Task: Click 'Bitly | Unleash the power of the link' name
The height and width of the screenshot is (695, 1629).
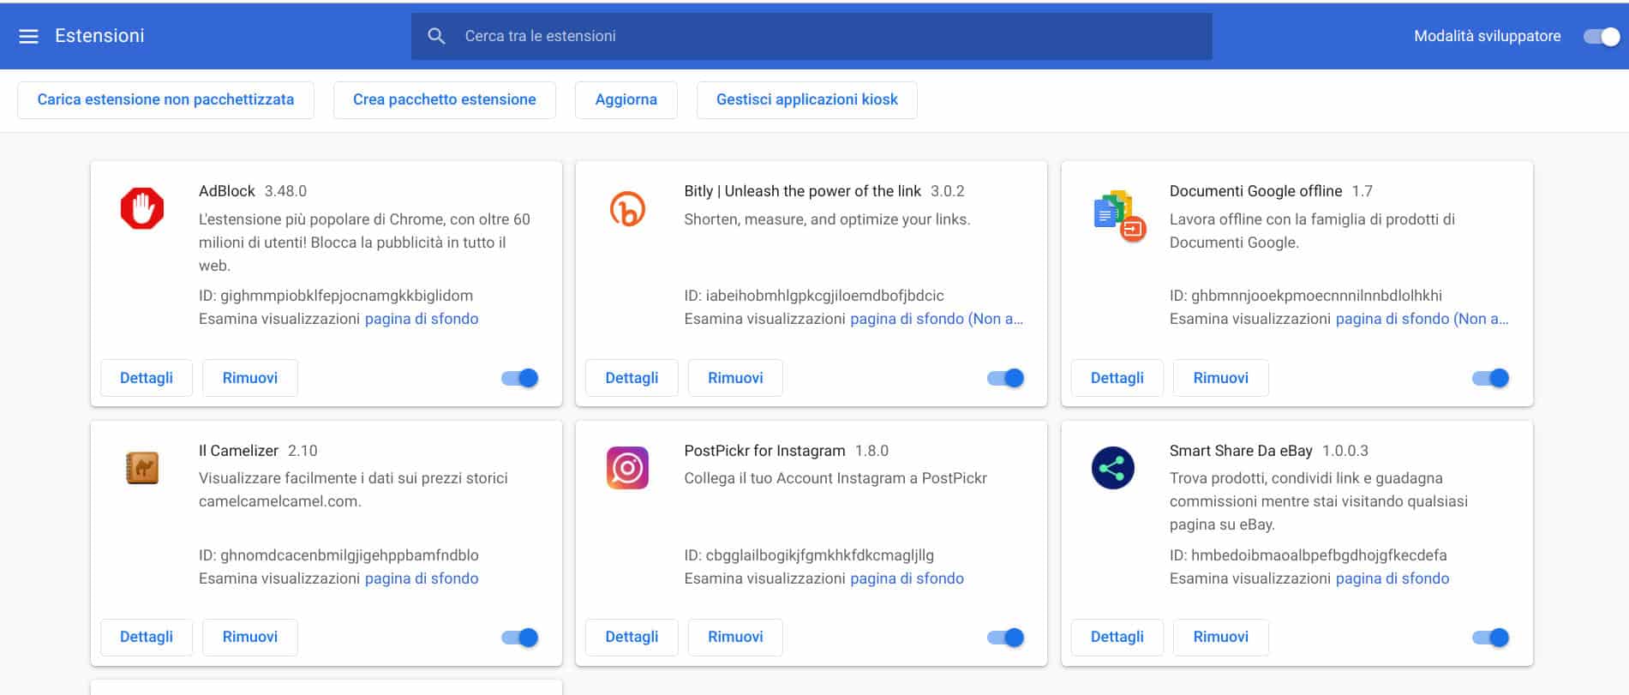Action: coord(802,191)
